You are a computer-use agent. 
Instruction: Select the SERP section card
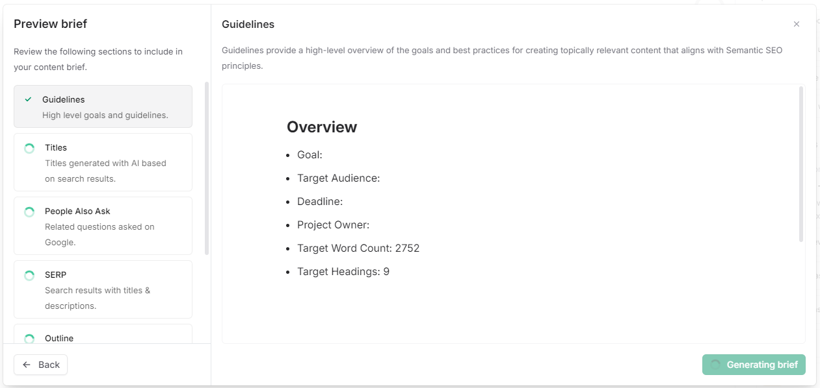[x=103, y=289]
